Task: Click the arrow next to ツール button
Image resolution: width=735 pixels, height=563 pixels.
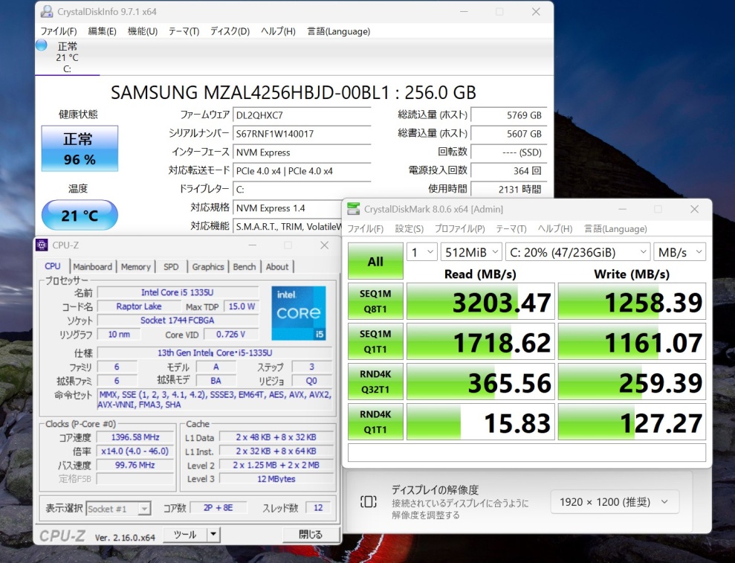Action: (213, 534)
